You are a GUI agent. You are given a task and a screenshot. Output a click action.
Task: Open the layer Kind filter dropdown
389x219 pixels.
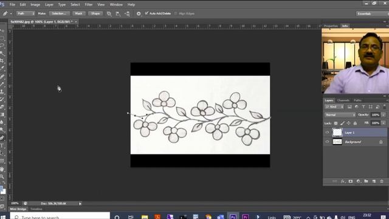pyautogui.click(x=334, y=107)
